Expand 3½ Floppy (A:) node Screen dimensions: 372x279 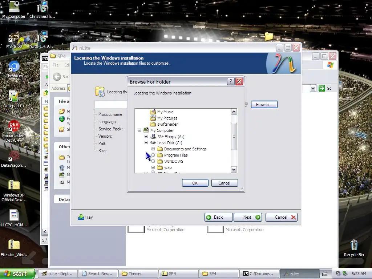146,137
